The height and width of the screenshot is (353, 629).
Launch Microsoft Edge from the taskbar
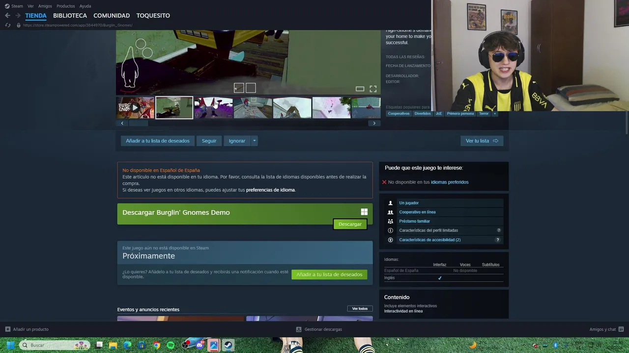(127, 345)
